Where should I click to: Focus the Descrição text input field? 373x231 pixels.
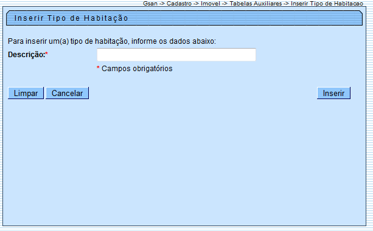point(176,55)
